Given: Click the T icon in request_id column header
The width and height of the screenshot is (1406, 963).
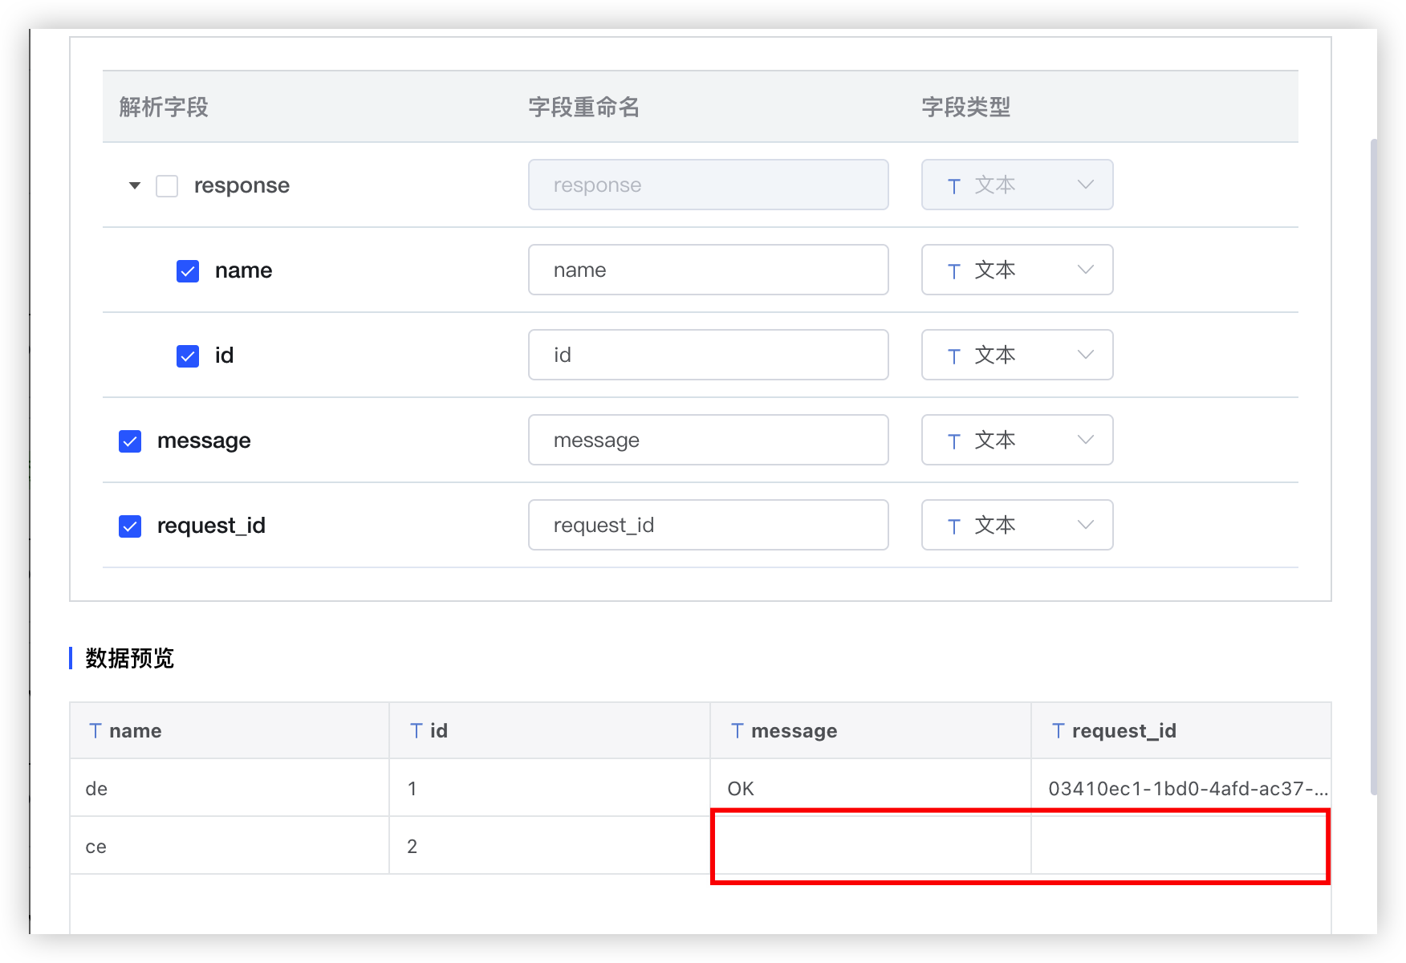Looking at the screenshot, I should click(x=1058, y=730).
